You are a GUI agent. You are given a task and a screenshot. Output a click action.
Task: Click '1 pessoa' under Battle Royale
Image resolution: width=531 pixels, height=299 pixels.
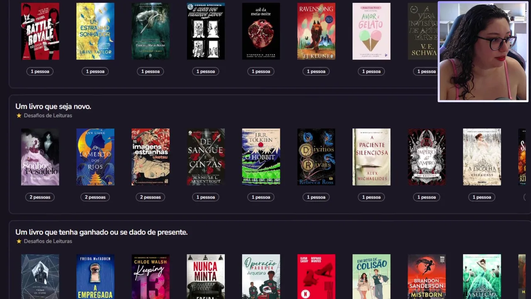pos(40,71)
